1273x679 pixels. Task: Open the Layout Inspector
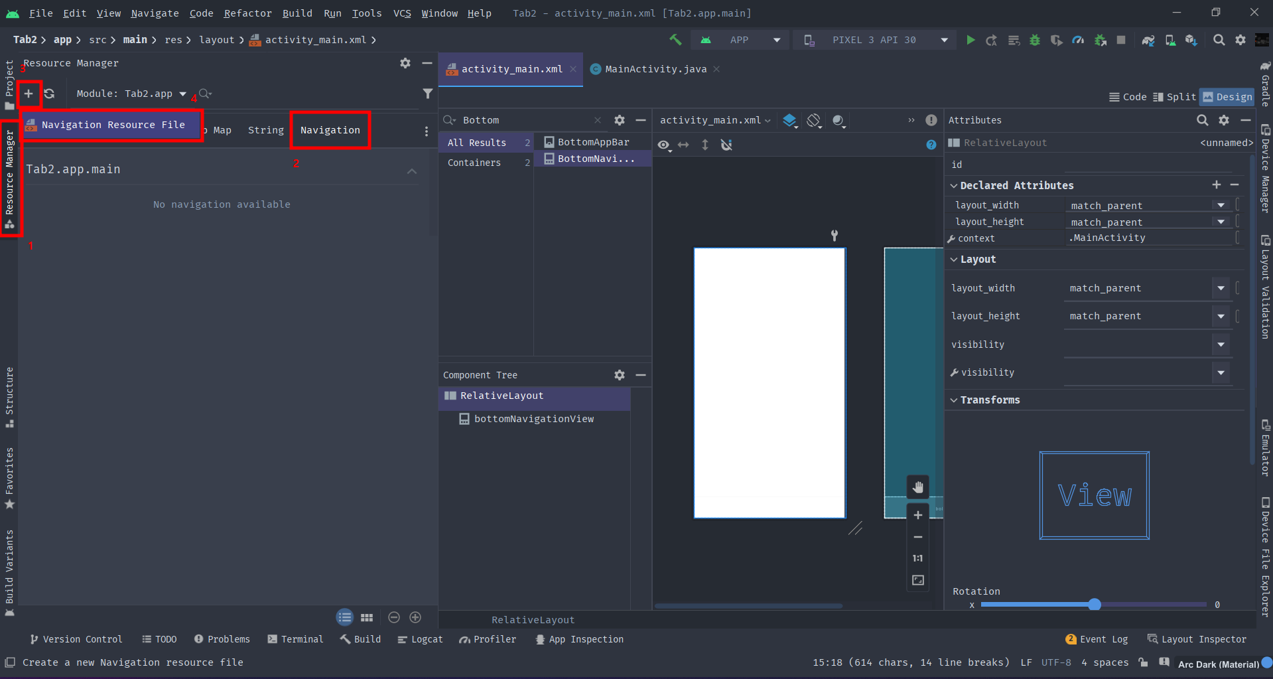tap(1197, 639)
